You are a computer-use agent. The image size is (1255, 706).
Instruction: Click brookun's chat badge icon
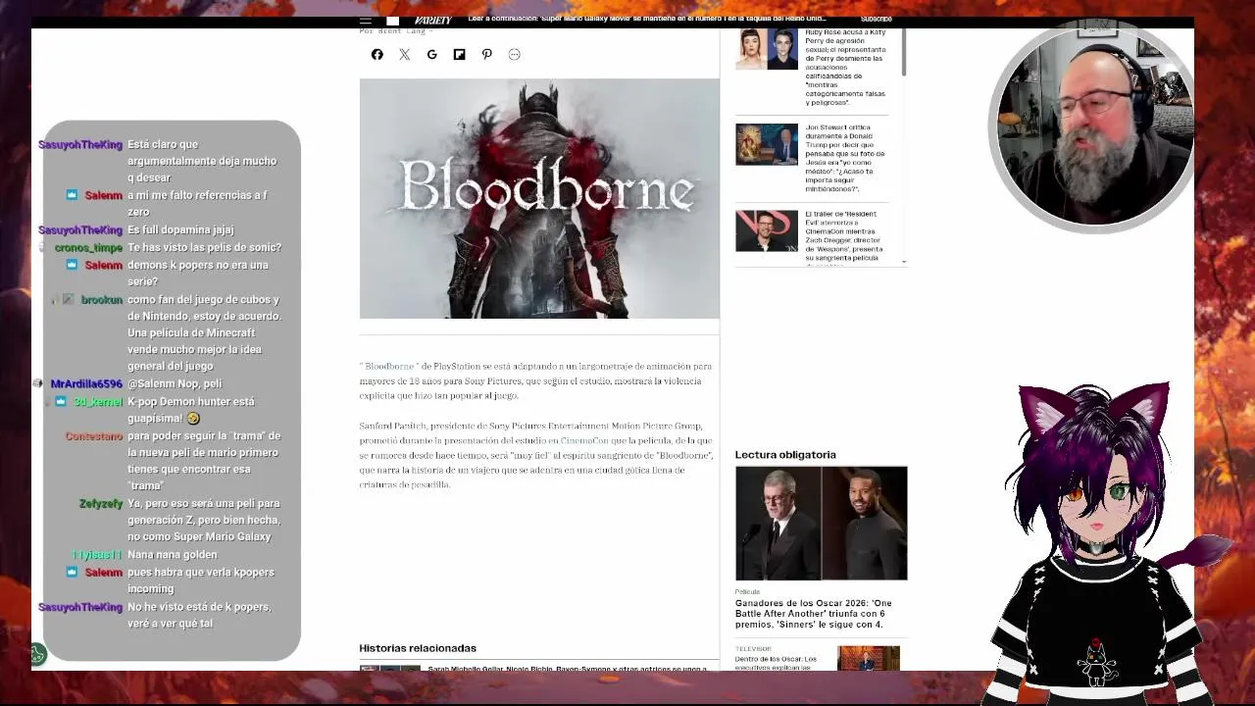click(68, 299)
